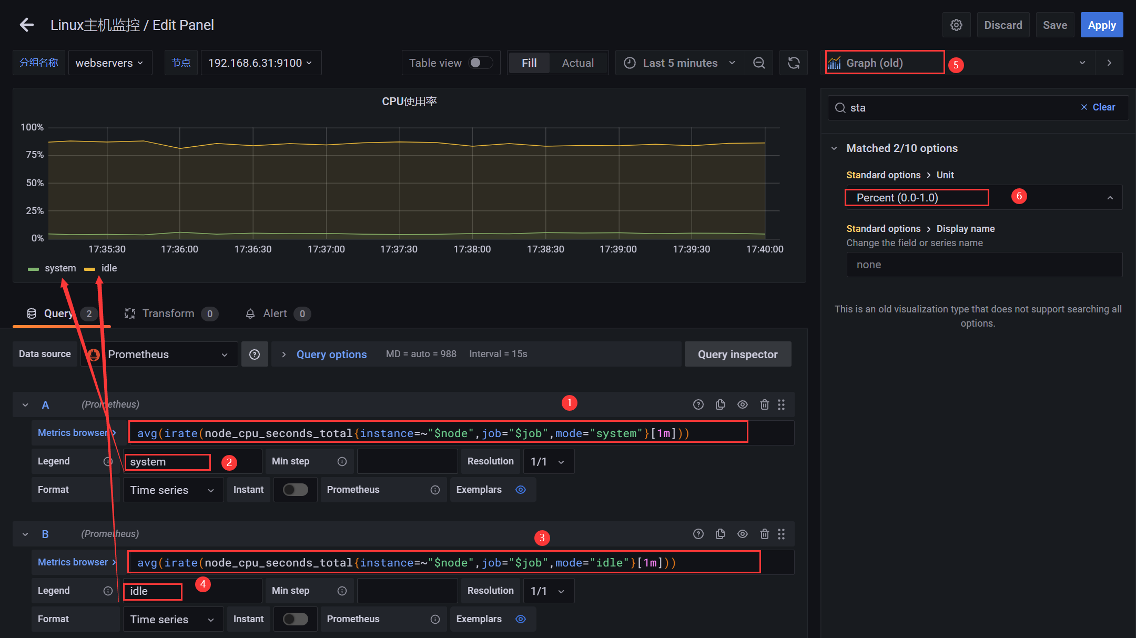Open Resolution 1/1 dropdown in query A
Screen dimensions: 1136x638
point(549,461)
